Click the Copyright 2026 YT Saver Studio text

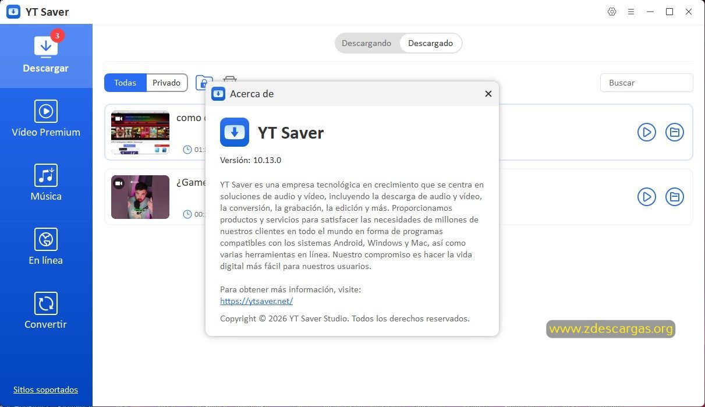click(x=345, y=318)
